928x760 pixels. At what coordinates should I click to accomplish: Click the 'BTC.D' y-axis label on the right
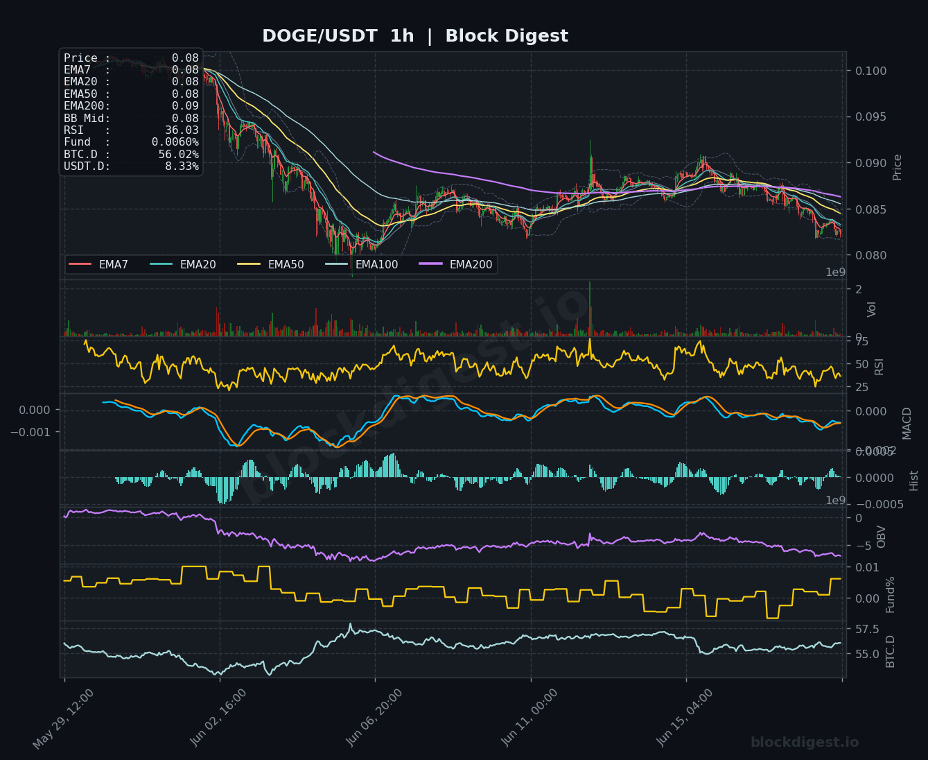pos(891,652)
